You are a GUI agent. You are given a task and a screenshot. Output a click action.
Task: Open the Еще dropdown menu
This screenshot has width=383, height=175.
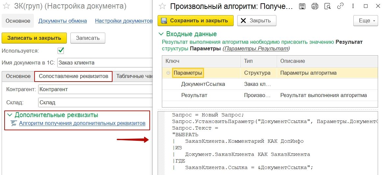366,21
